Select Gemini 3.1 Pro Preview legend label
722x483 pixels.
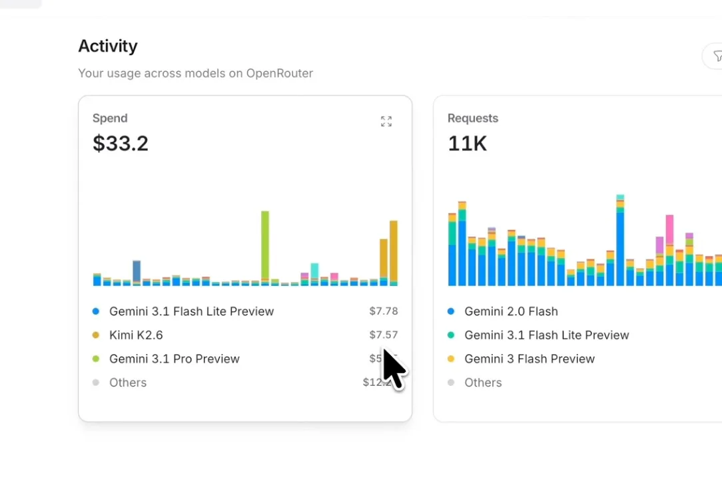pyautogui.click(x=174, y=359)
